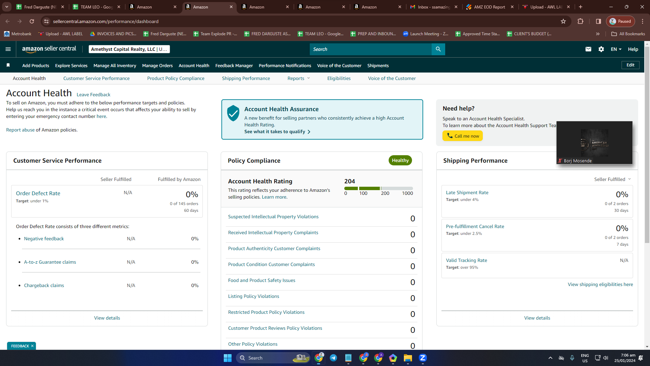Open File Explorer from the taskbar
Viewport: 650px width, 366px height.
(408, 358)
